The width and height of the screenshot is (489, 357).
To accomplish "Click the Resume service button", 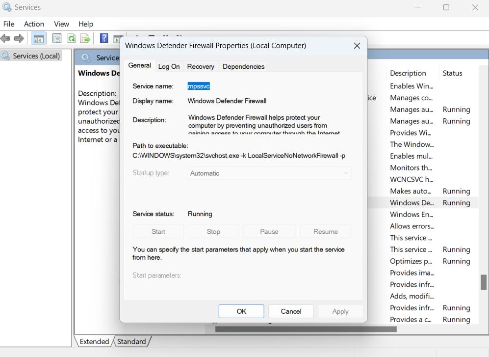I will pyautogui.click(x=326, y=231).
